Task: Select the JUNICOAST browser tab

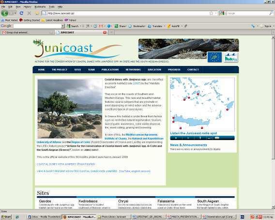Action: [x=81, y=32]
